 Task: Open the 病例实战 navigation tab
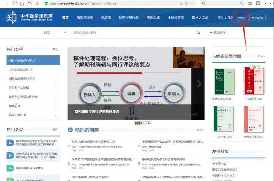(153, 18)
